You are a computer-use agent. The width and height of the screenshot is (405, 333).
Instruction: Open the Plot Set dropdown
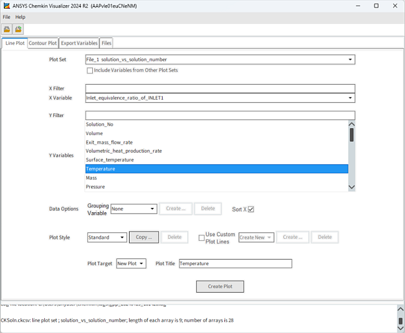click(220, 60)
